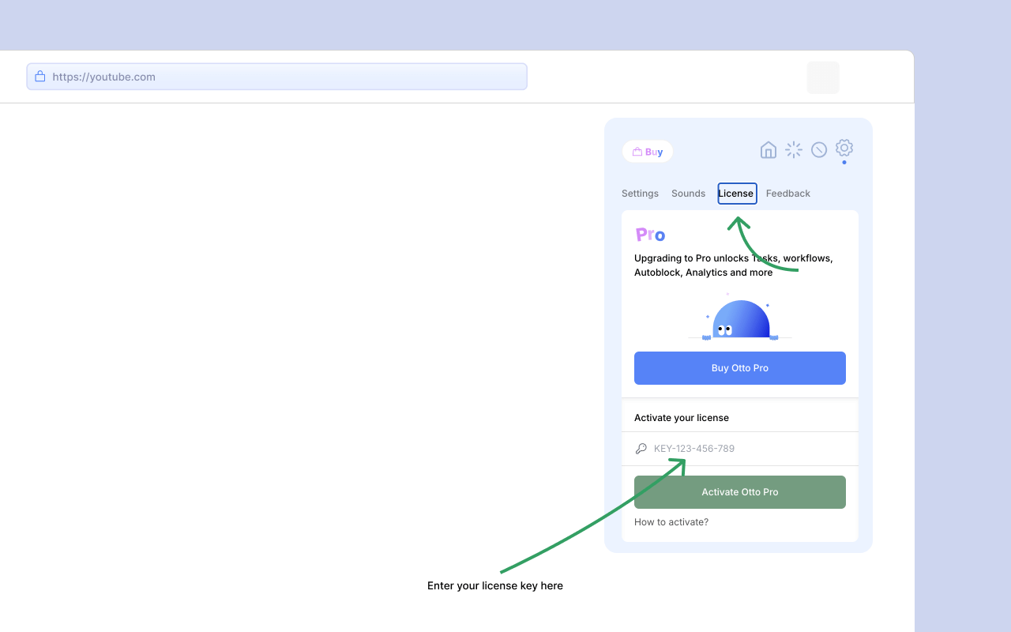Image resolution: width=1011 pixels, height=632 pixels.
Task: Switch to the Settings tab
Action: 640,194
